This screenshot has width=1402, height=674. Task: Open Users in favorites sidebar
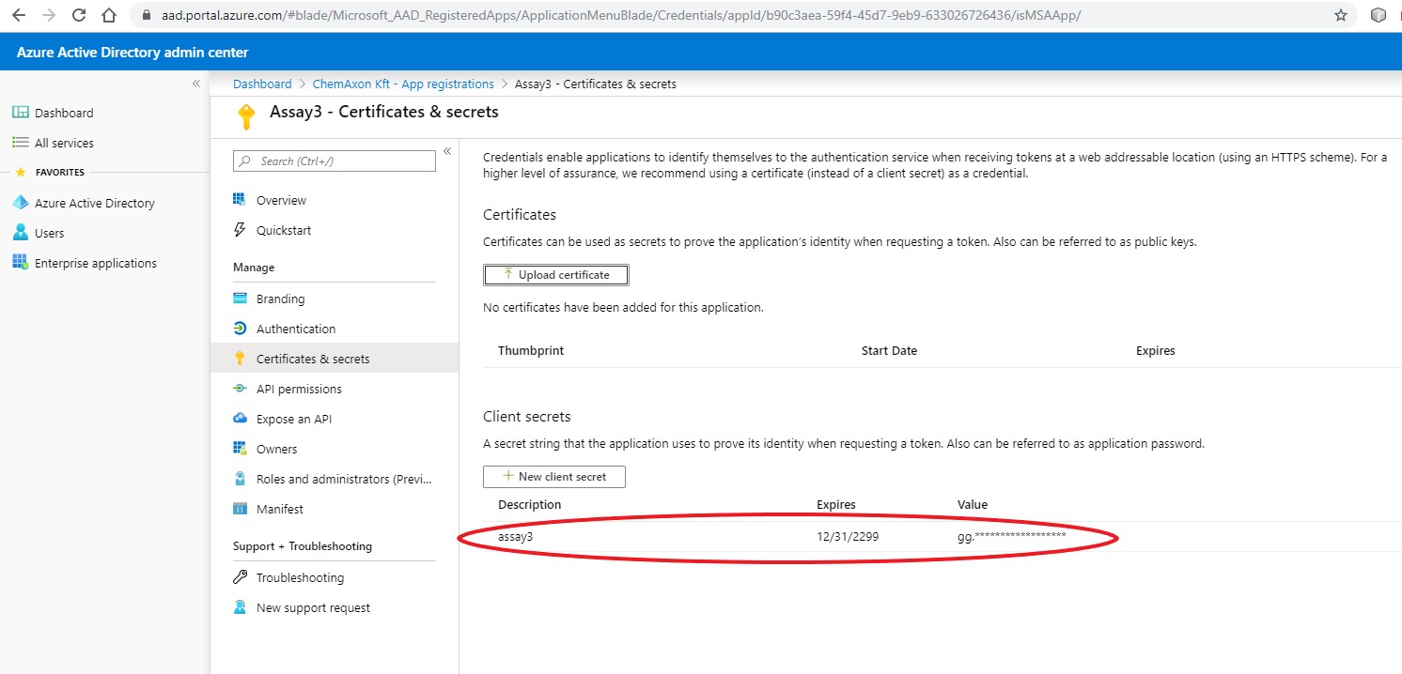coord(49,233)
